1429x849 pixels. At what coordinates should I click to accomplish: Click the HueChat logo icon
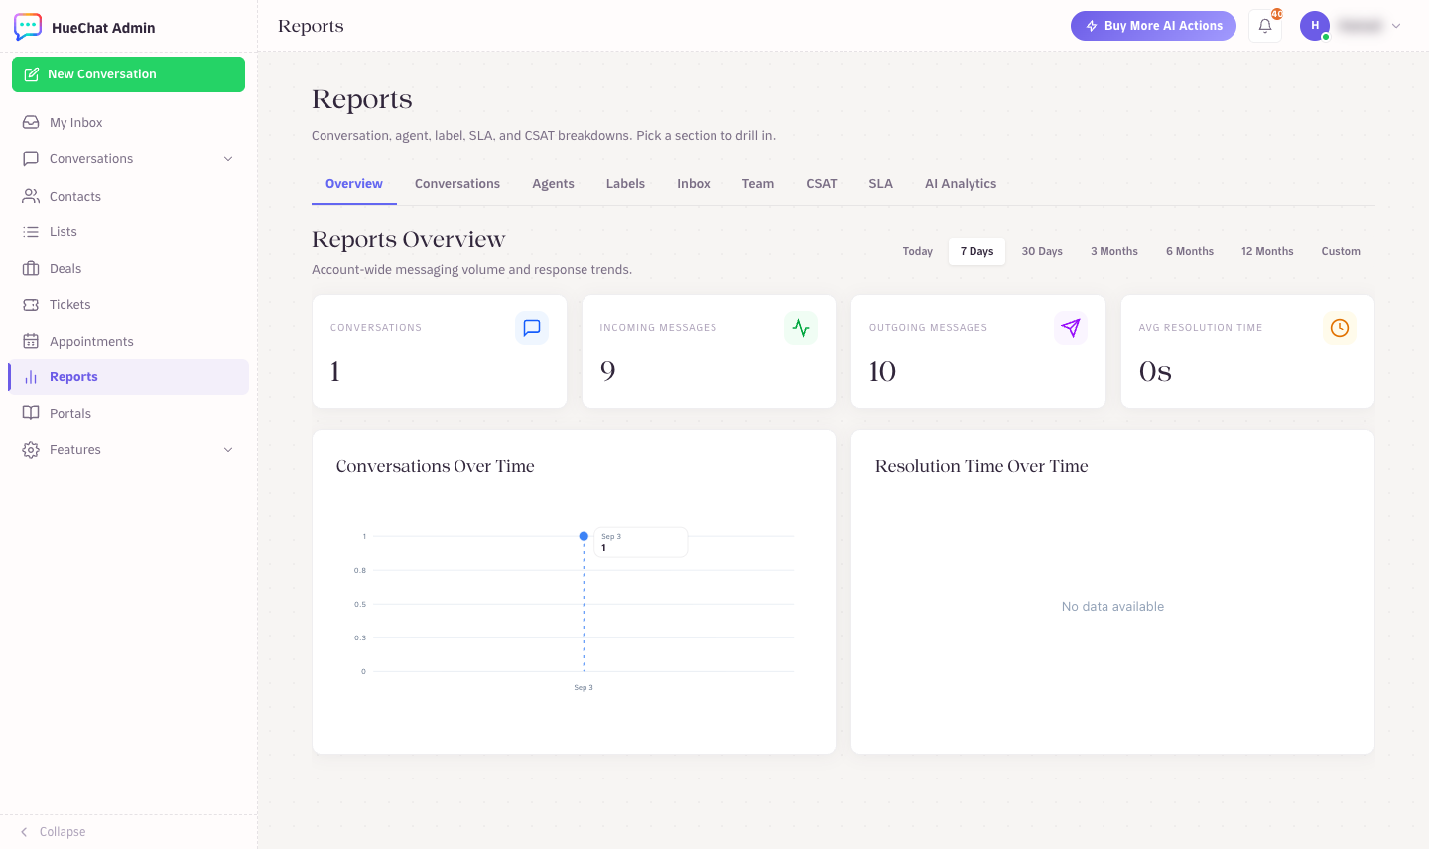28,27
